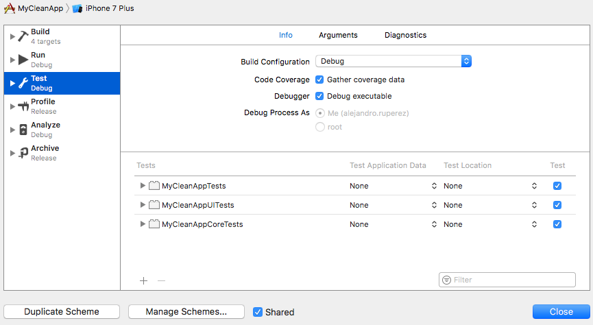
Task: Click the MyCleanAppTests bundle icon
Action: click(154, 185)
